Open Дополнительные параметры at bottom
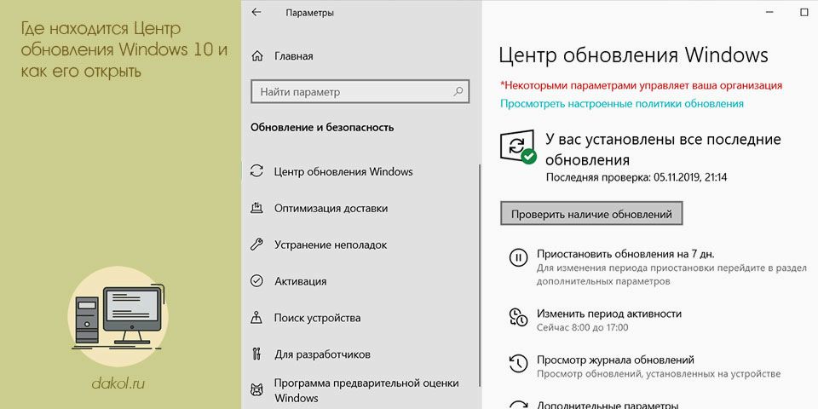This screenshot has height=409, width=818. 608,405
